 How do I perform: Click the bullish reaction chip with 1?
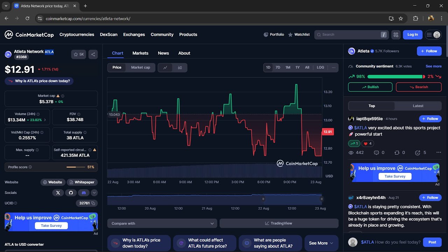[x=354, y=143]
